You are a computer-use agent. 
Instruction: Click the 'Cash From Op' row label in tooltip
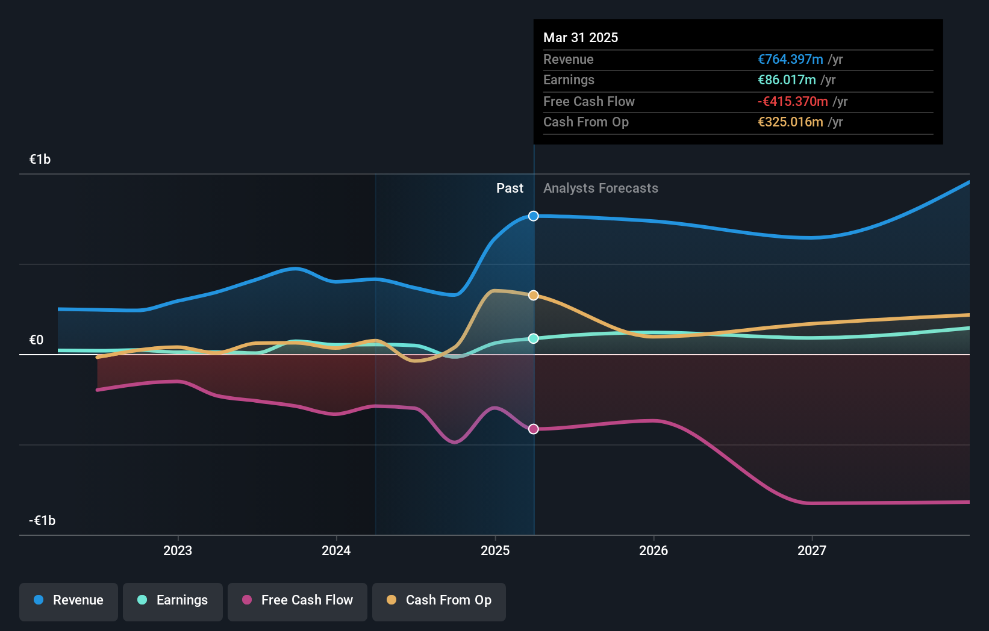[586, 122]
